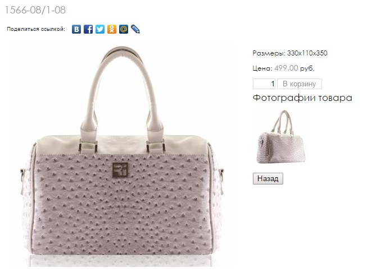Screen dimensions: 372x277
Task: Click the Поделиться ссылкой label
Action: coord(36,29)
